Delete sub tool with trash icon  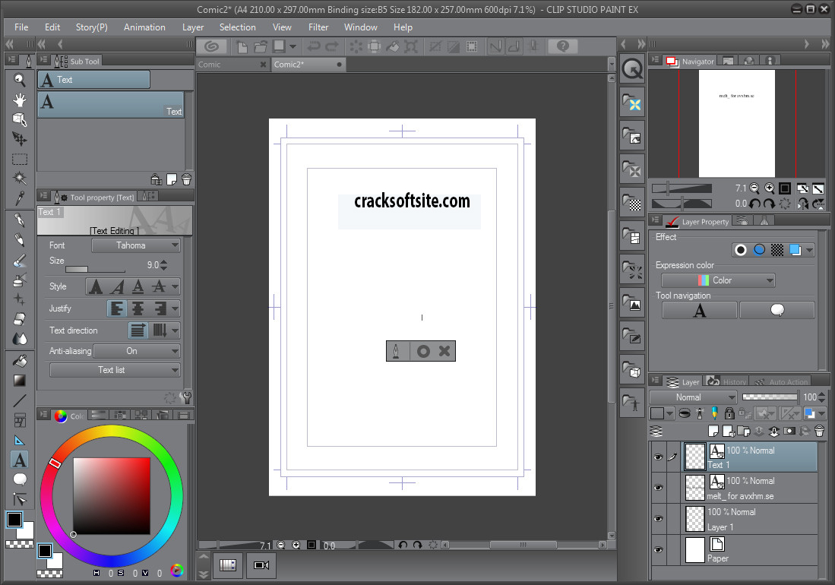coord(186,179)
